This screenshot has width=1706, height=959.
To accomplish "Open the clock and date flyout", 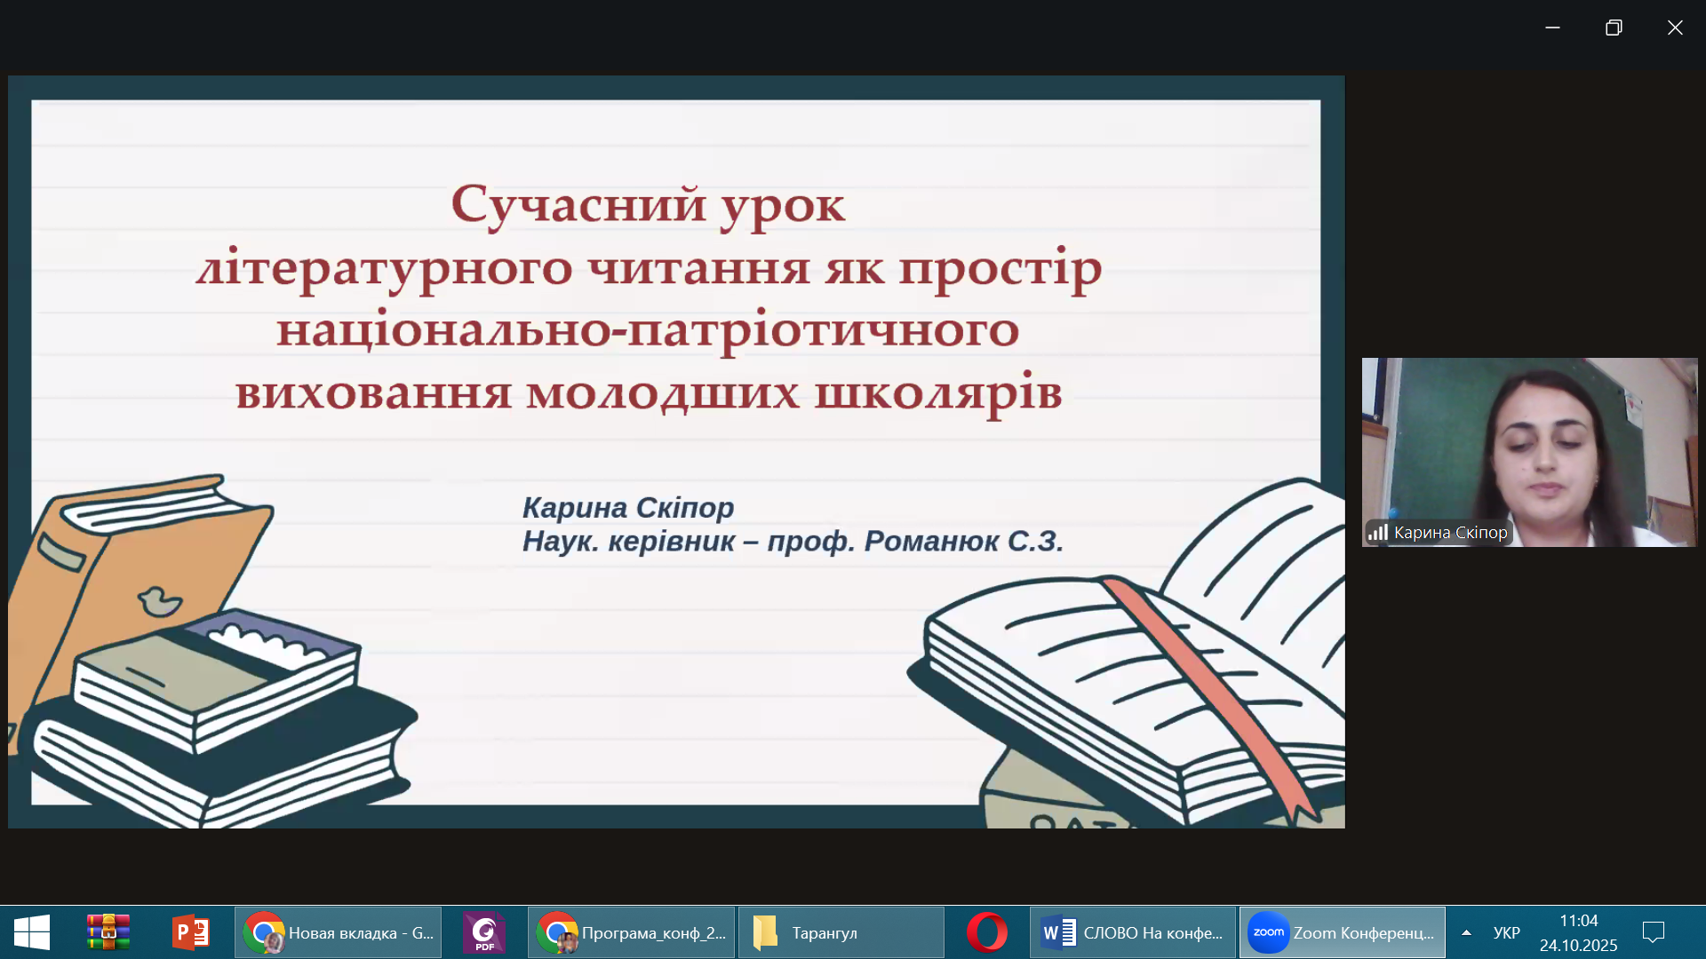I will click(1578, 932).
